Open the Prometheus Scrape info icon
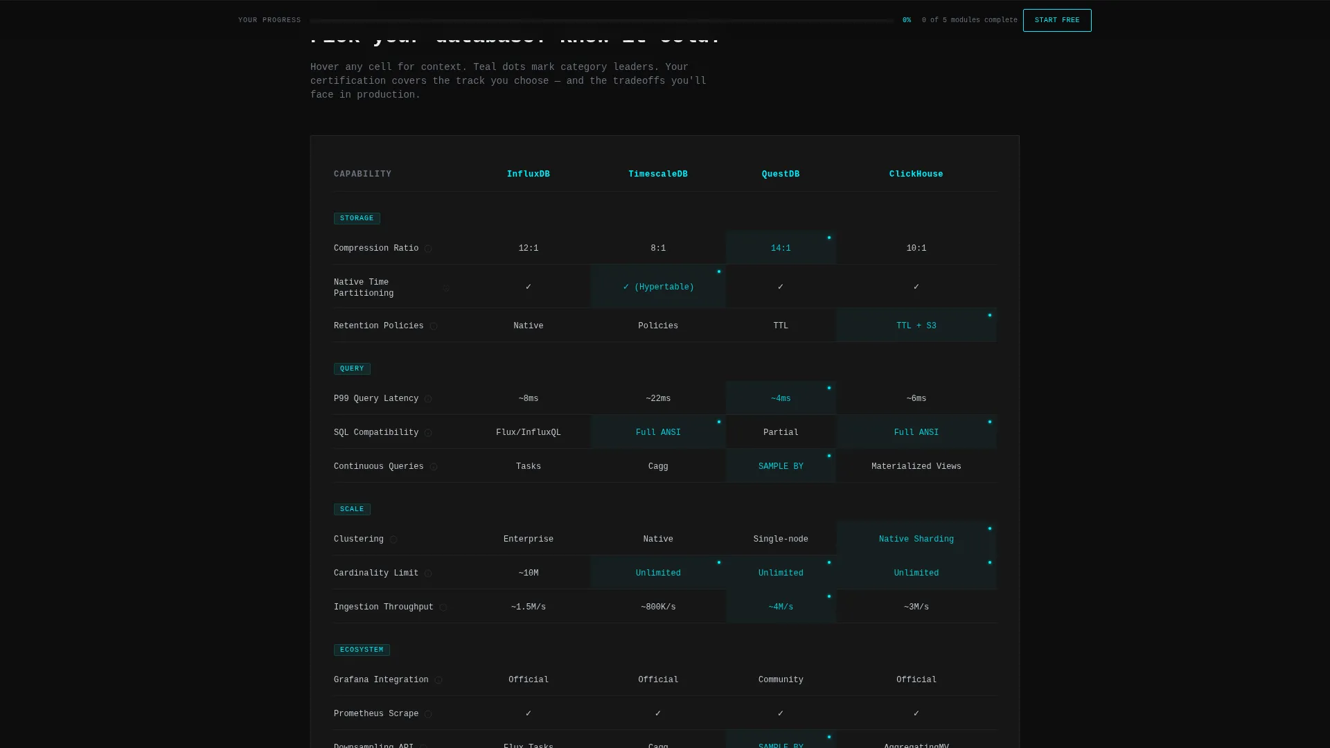The image size is (1330, 748). [428, 714]
